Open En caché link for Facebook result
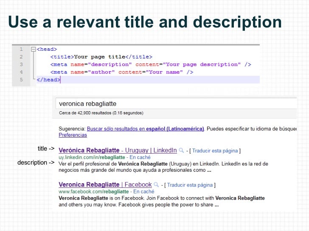The width and height of the screenshot is (309, 231). click(143, 192)
